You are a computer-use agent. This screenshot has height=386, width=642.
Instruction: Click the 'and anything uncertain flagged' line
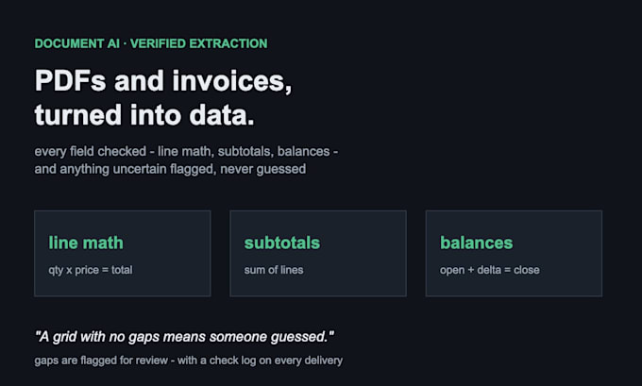tap(125, 169)
